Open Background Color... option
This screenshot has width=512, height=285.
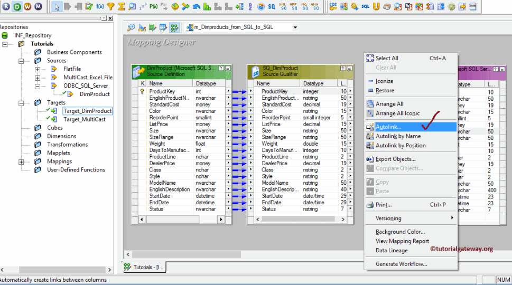tap(411, 232)
